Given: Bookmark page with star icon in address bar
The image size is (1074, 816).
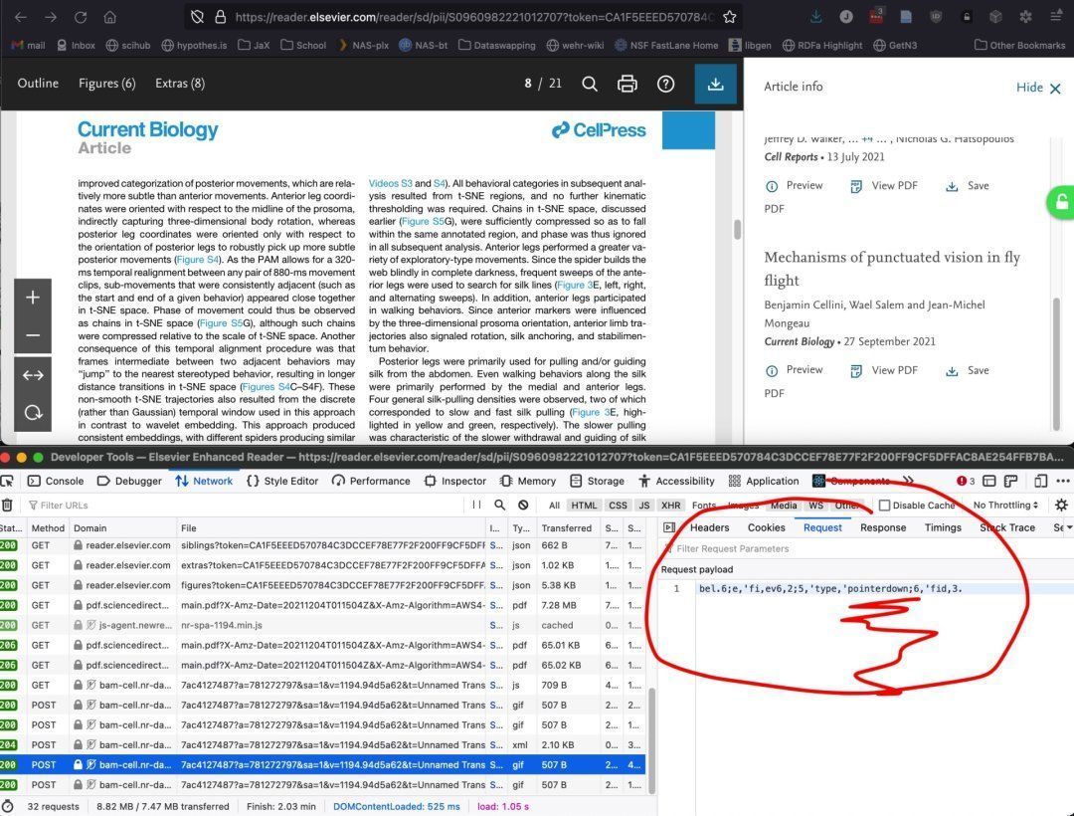Looking at the screenshot, I should 730,17.
